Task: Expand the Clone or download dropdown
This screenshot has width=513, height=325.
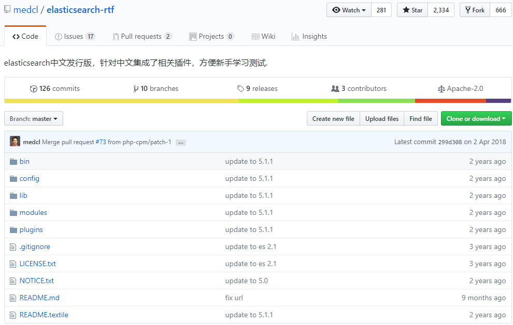Action: coord(476,118)
